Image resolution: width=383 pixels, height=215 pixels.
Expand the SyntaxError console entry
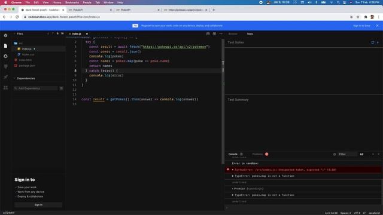point(233,170)
